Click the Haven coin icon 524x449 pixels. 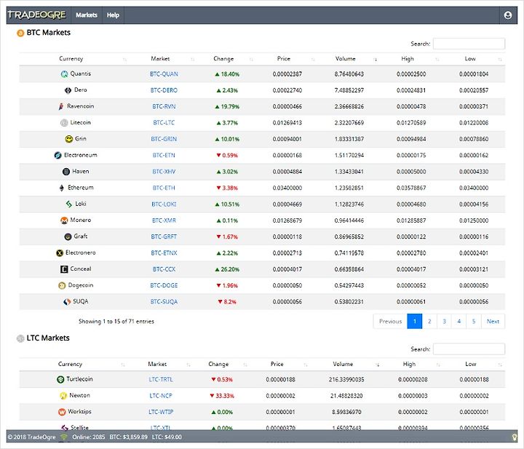tap(66, 172)
